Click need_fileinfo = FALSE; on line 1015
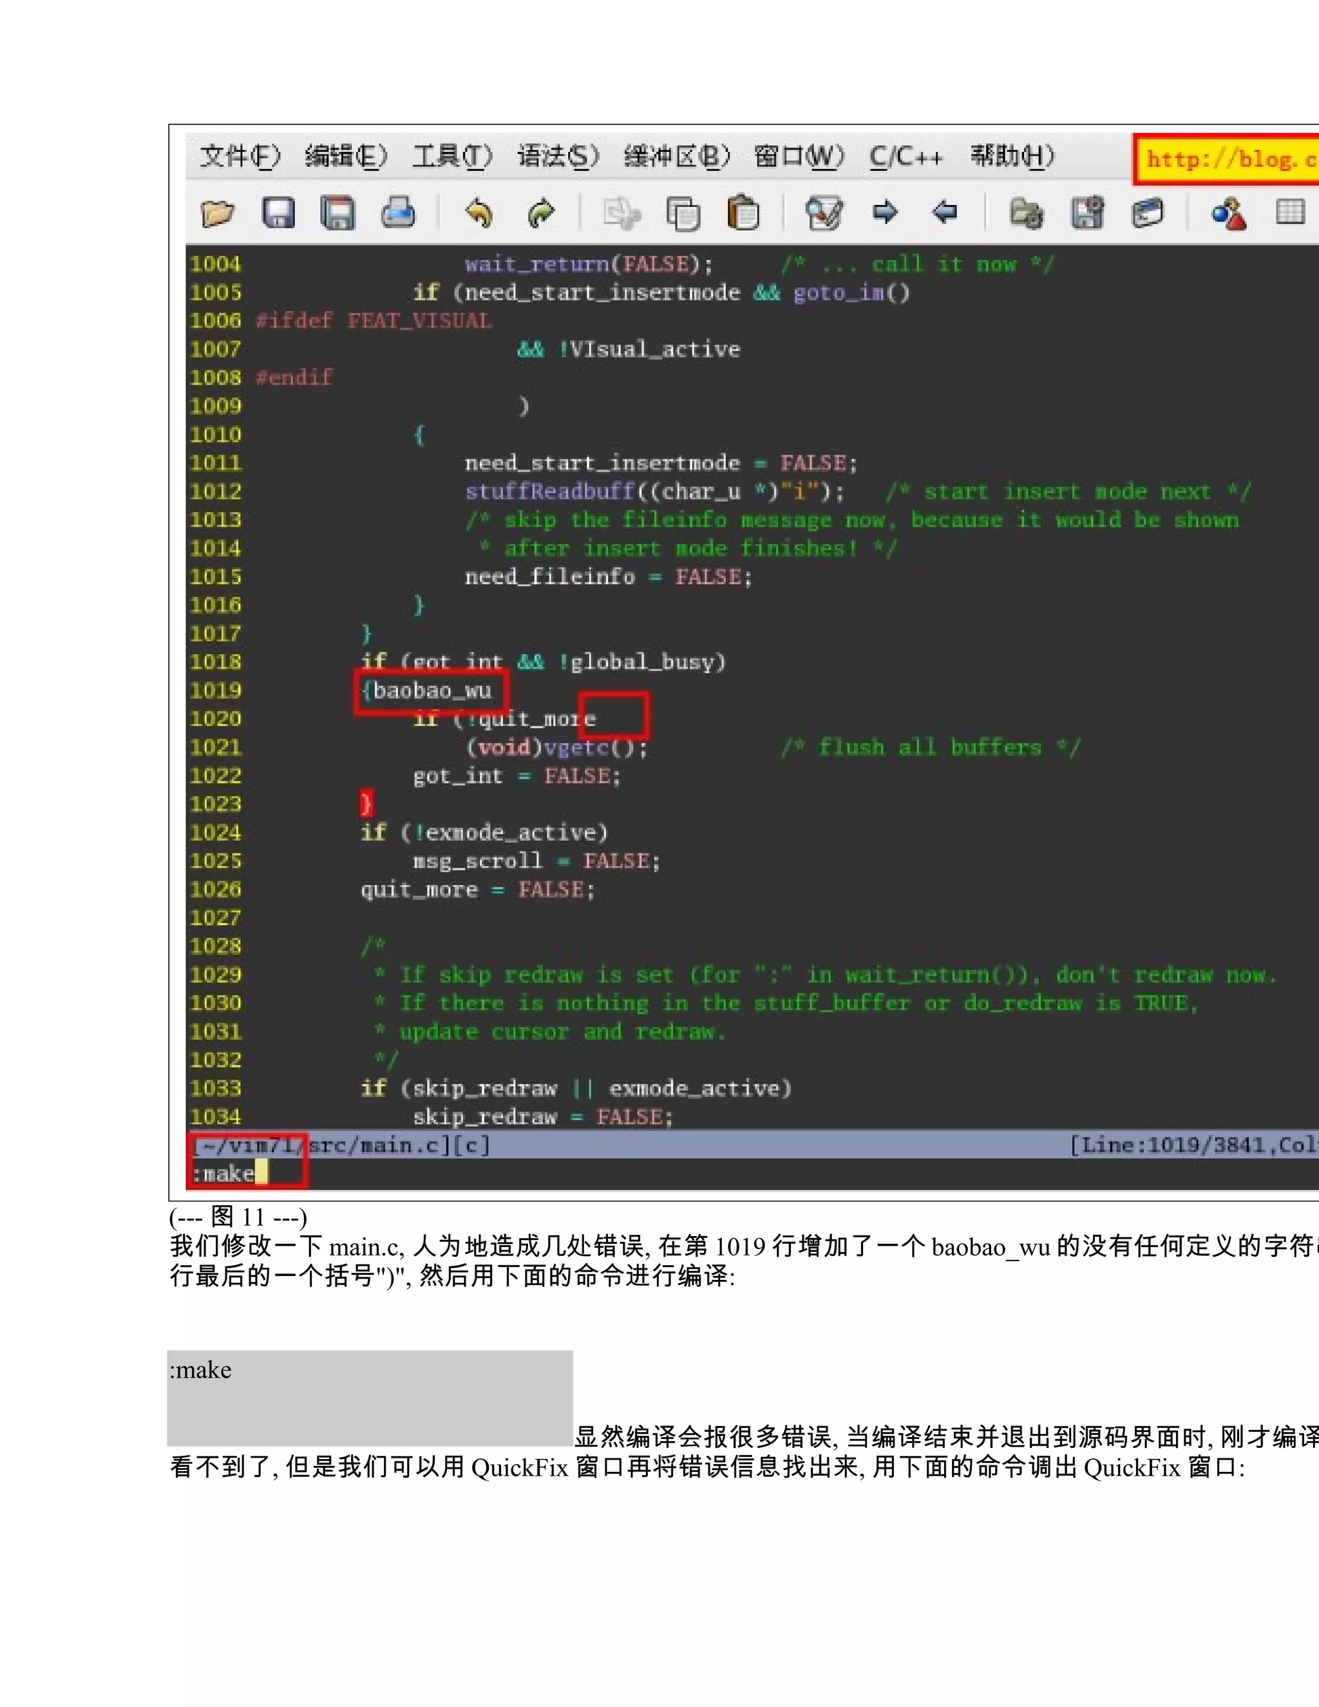Screen dimensions: 1319x1707 [x=609, y=577]
